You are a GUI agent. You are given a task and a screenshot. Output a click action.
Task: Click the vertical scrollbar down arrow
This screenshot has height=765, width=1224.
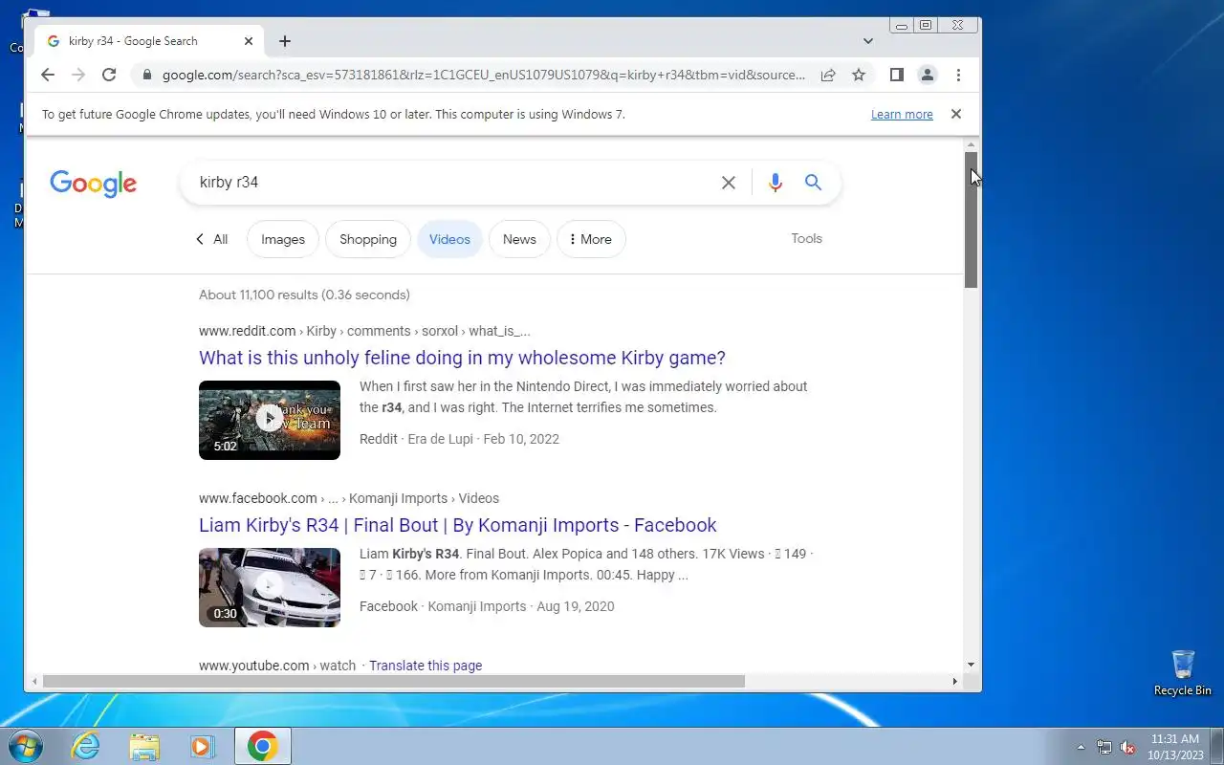click(971, 665)
